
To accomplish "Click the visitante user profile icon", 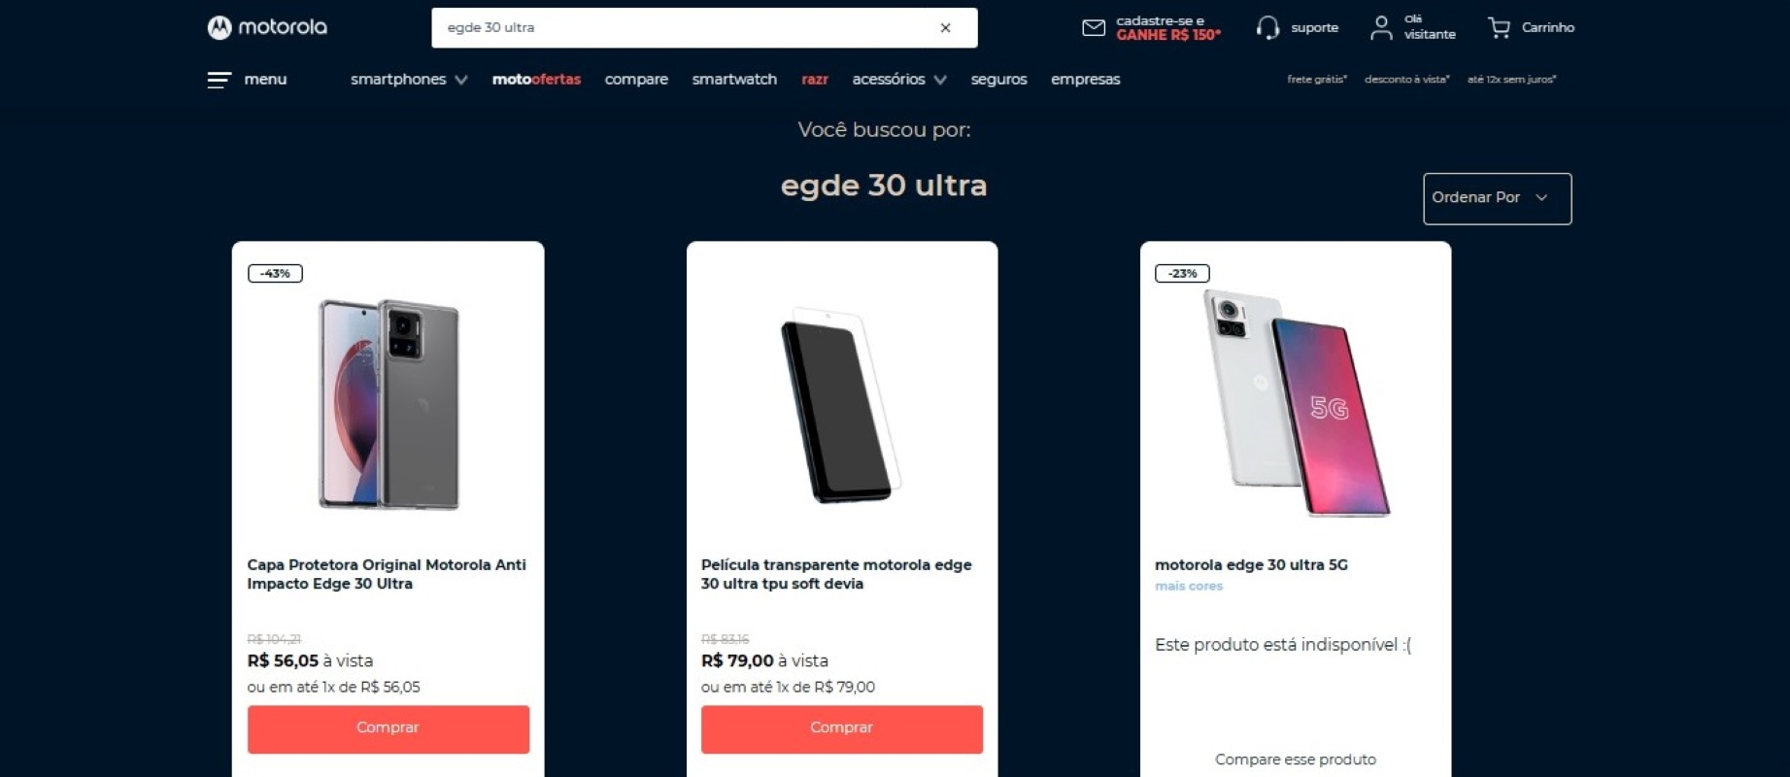I will click(1380, 28).
